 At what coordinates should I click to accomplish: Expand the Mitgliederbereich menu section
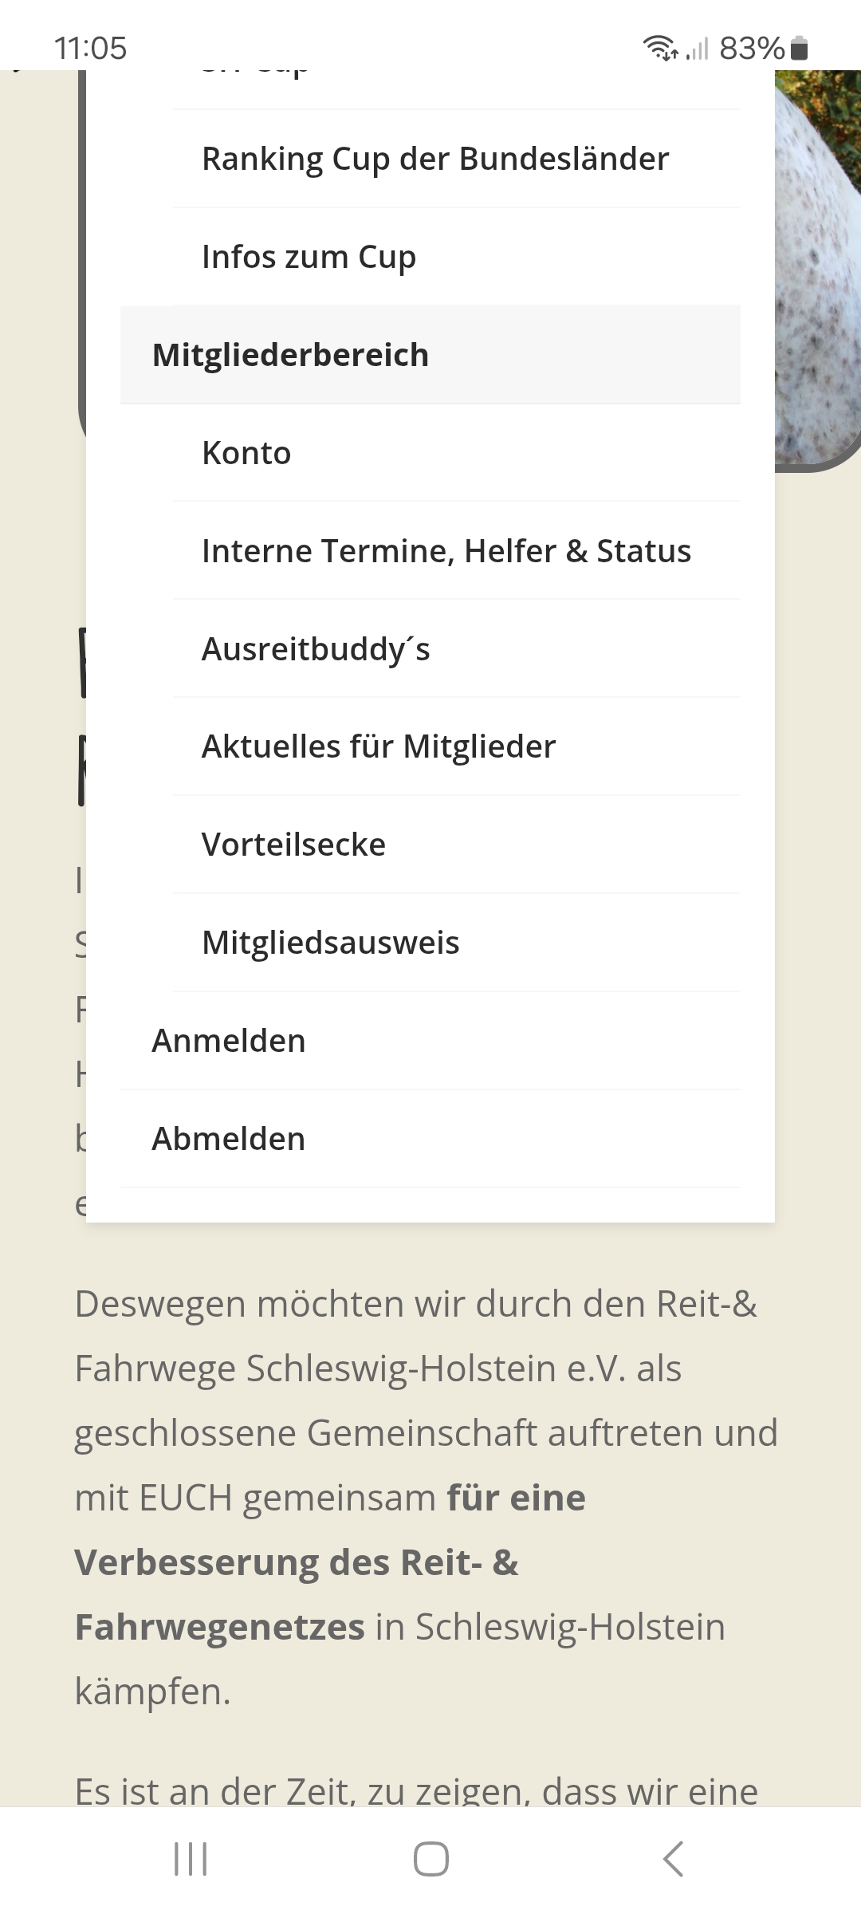pos(290,355)
